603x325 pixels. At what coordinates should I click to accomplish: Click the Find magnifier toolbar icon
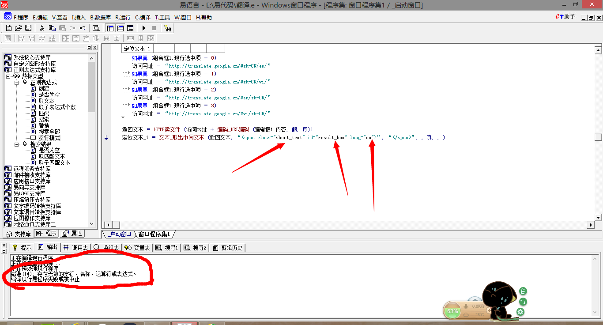[96, 28]
